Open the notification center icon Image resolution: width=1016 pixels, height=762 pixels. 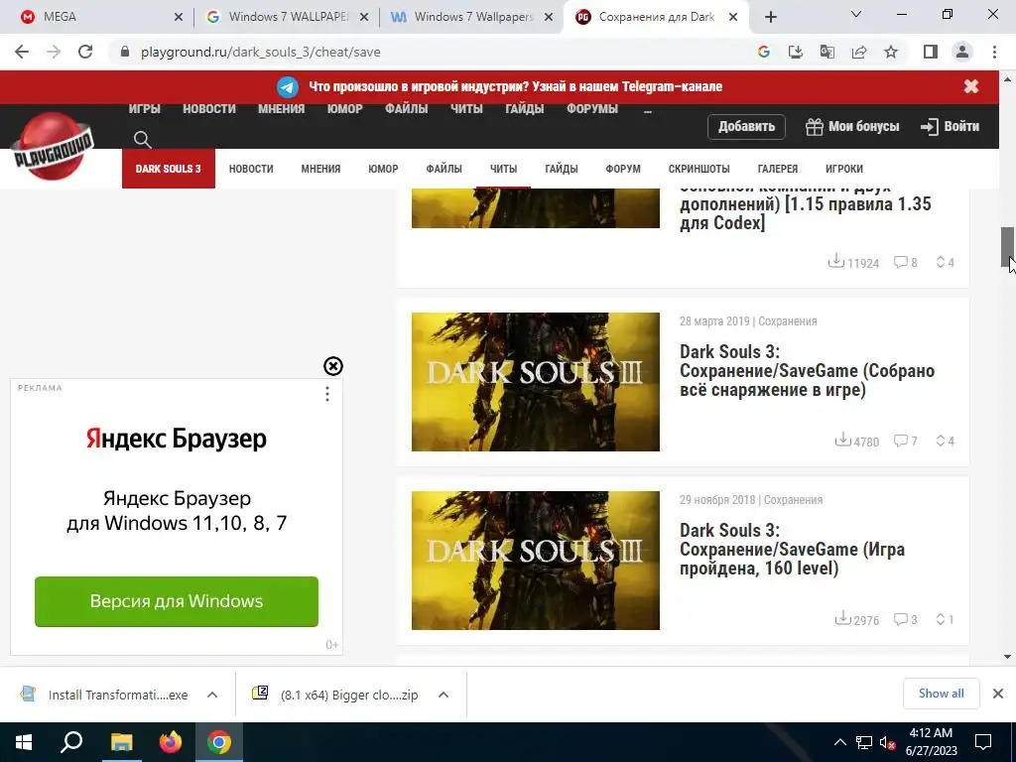point(983,742)
